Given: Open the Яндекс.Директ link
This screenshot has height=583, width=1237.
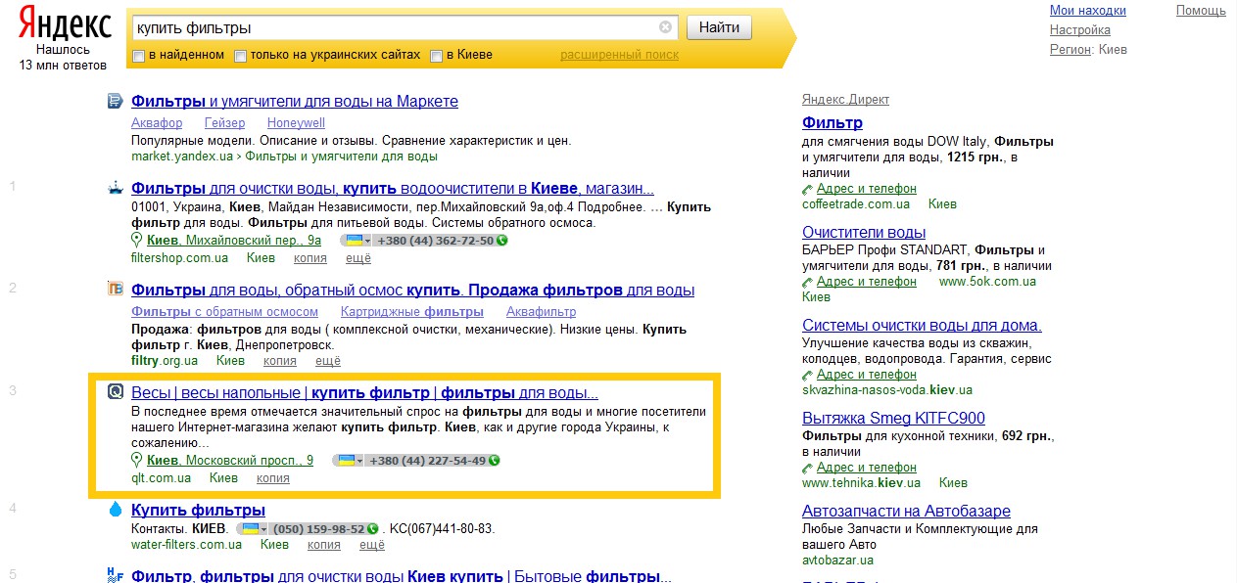Looking at the screenshot, I should (x=845, y=100).
